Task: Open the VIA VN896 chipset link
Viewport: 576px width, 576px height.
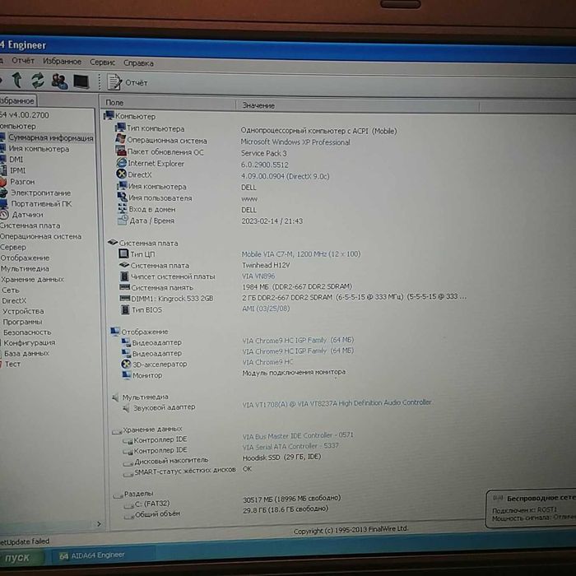Action: click(x=258, y=276)
